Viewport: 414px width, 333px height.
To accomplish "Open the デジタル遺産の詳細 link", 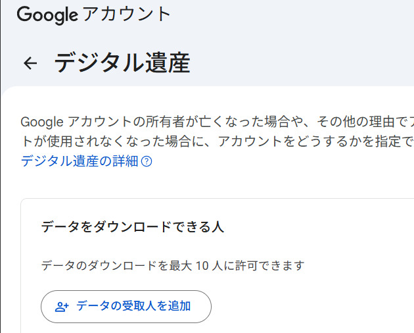I will click(x=80, y=161).
